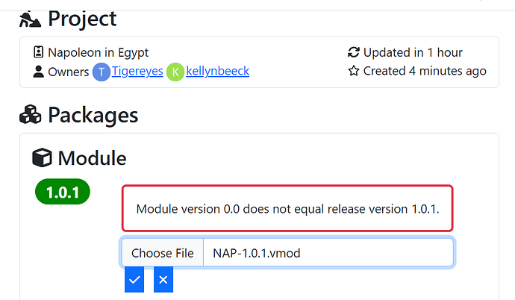Click the Created 4 minutes ago text

click(x=425, y=72)
